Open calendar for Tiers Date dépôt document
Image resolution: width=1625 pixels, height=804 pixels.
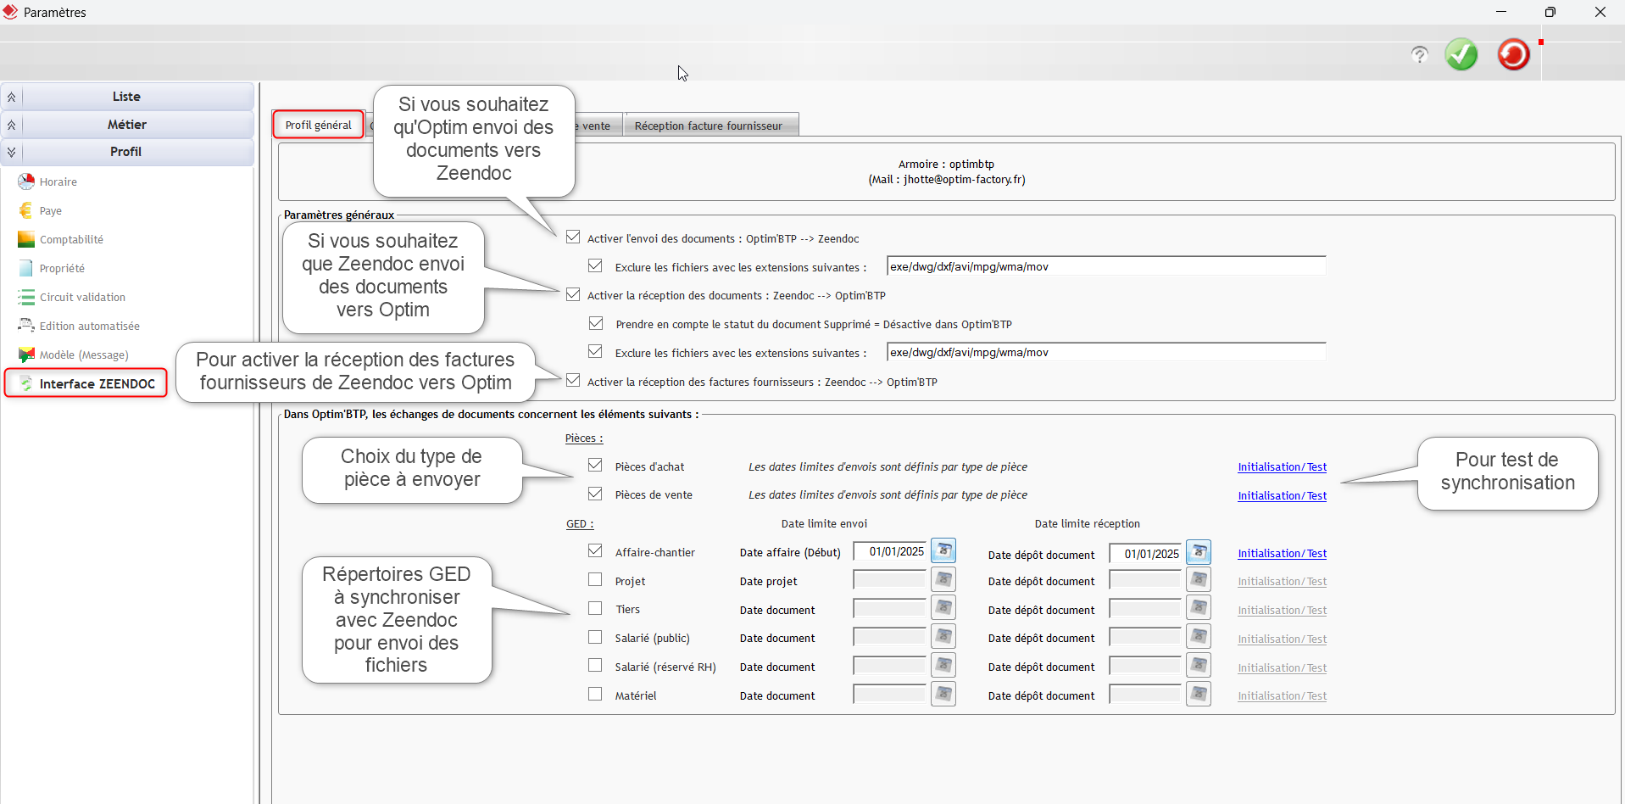1199,608
